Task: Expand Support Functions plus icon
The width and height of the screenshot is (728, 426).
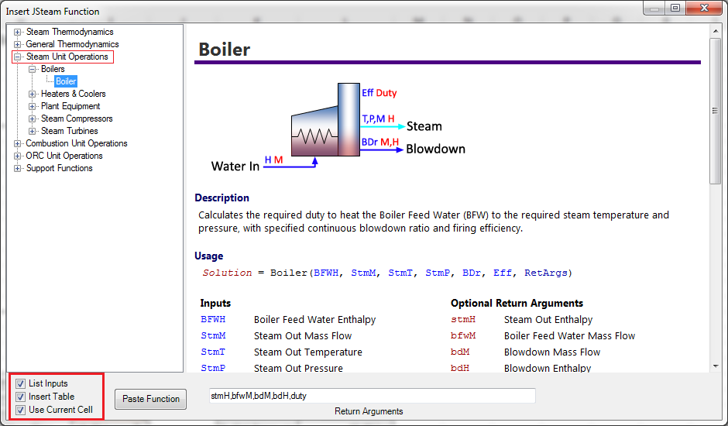Action: tap(17, 168)
